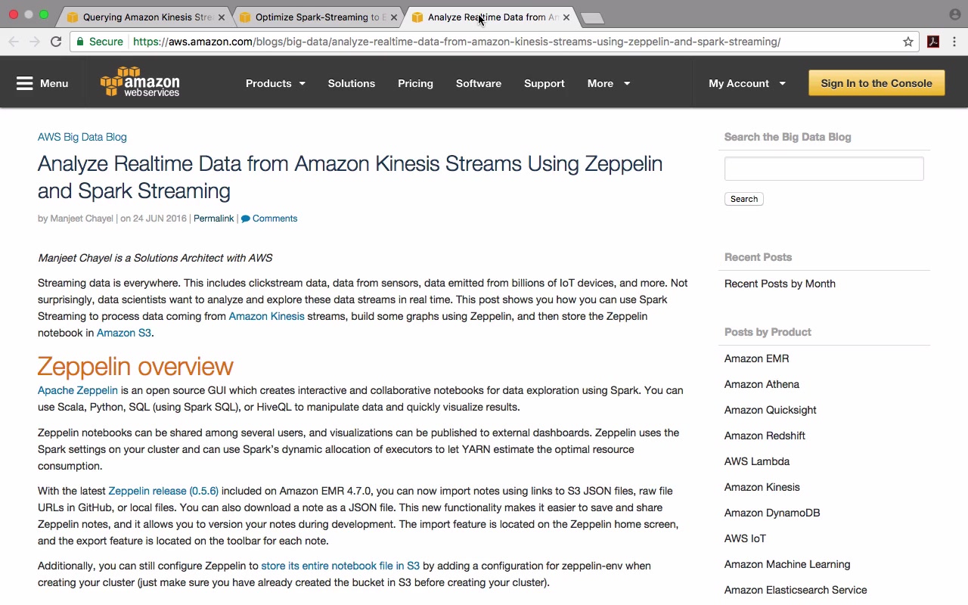The height and width of the screenshot is (605, 968).
Task: Open the Amazon Redshift product link
Action: point(765,436)
